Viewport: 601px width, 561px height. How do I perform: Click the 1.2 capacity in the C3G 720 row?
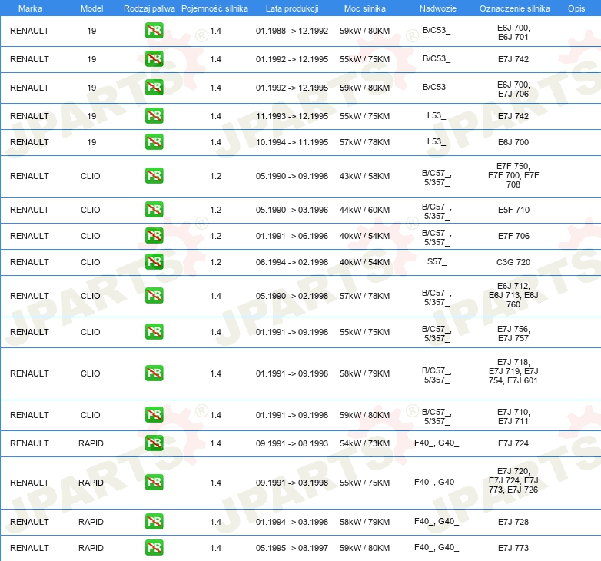tap(215, 262)
